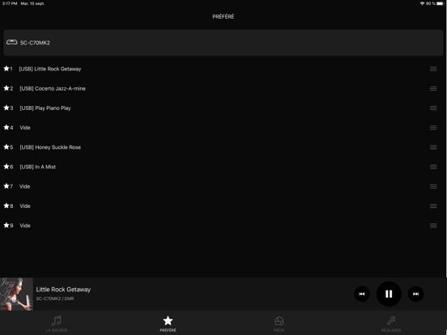Play favorite [USB] Honey Suckle Rose
This screenshot has height=335, width=447.
pyautogui.click(x=50, y=147)
